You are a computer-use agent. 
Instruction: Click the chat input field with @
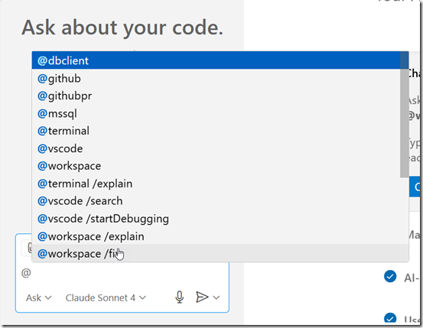coord(122,273)
